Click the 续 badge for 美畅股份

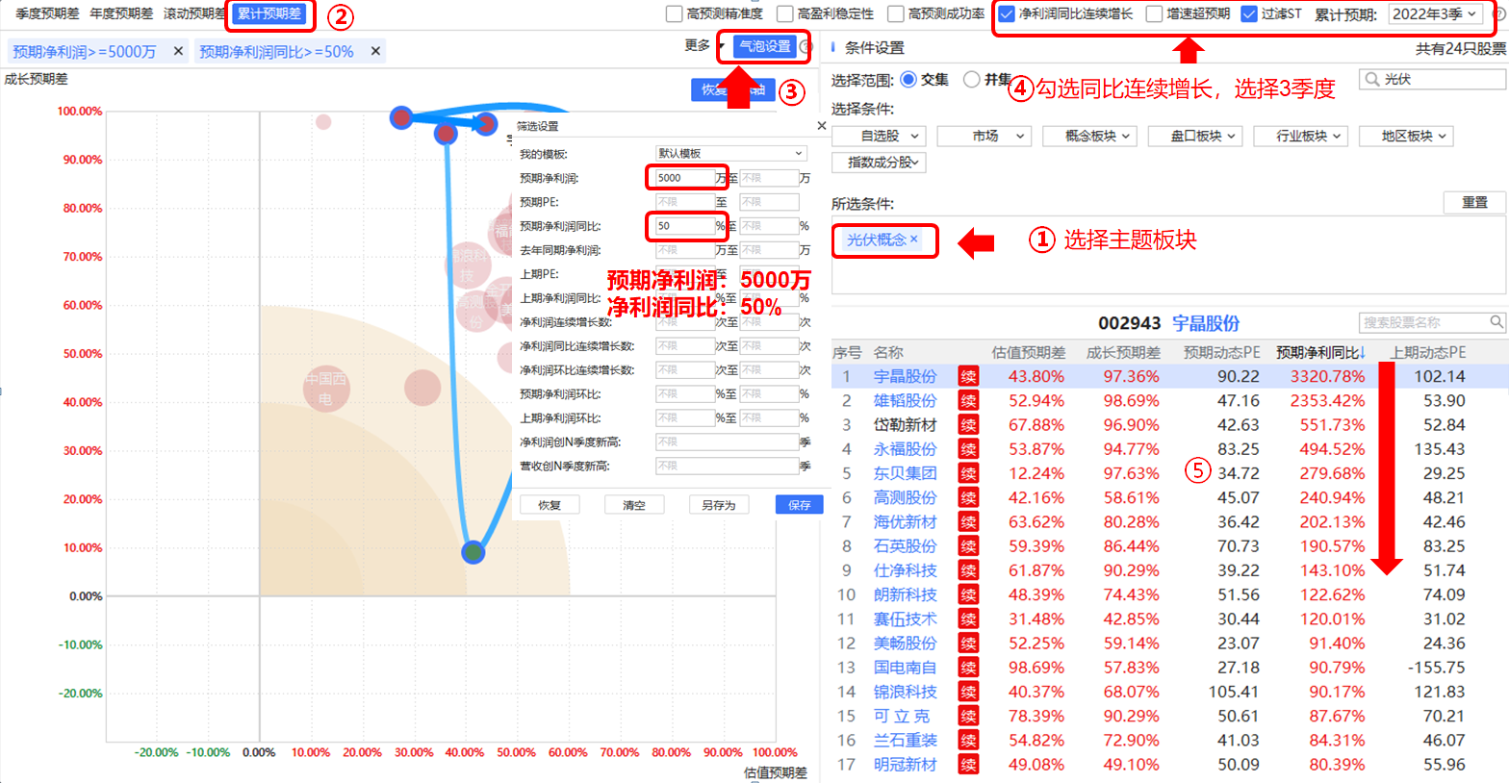(x=968, y=644)
